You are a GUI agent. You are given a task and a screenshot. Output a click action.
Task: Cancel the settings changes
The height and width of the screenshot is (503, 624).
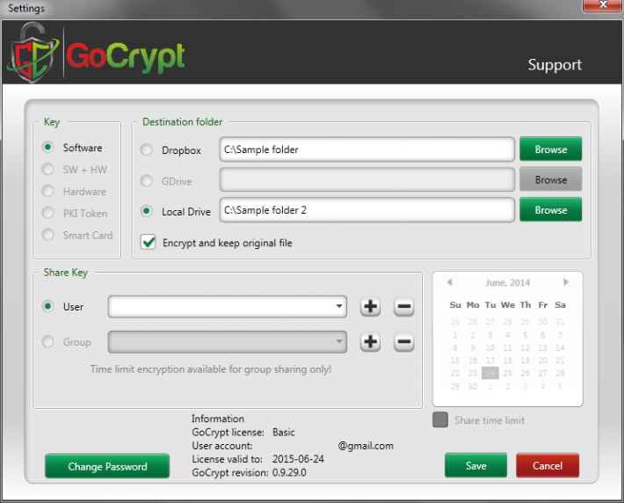(548, 465)
